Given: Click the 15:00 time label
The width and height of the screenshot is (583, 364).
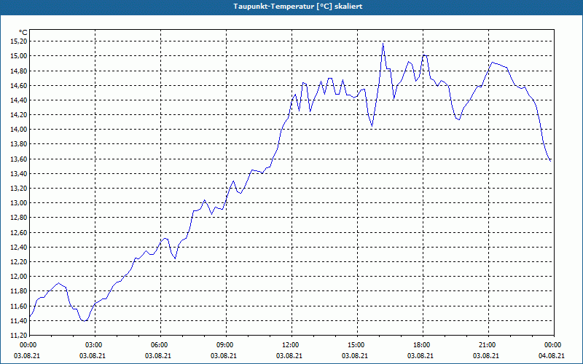Looking at the screenshot, I should [x=357, y=345].
